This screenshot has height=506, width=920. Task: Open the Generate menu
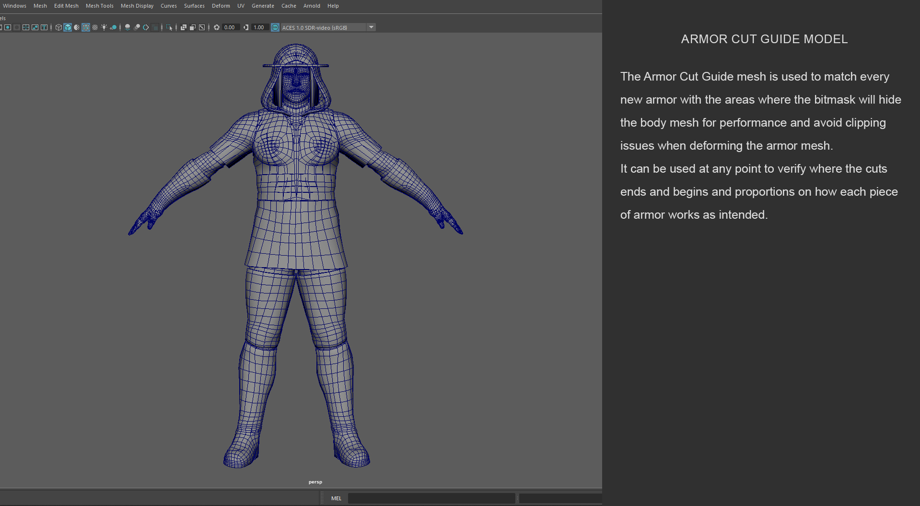[263, 6]
